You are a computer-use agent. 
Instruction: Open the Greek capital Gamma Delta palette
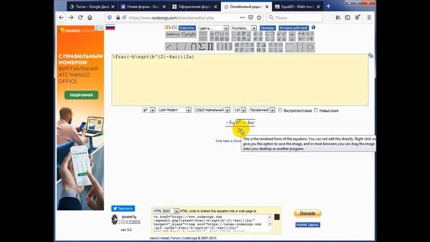(x=261, y=47)
